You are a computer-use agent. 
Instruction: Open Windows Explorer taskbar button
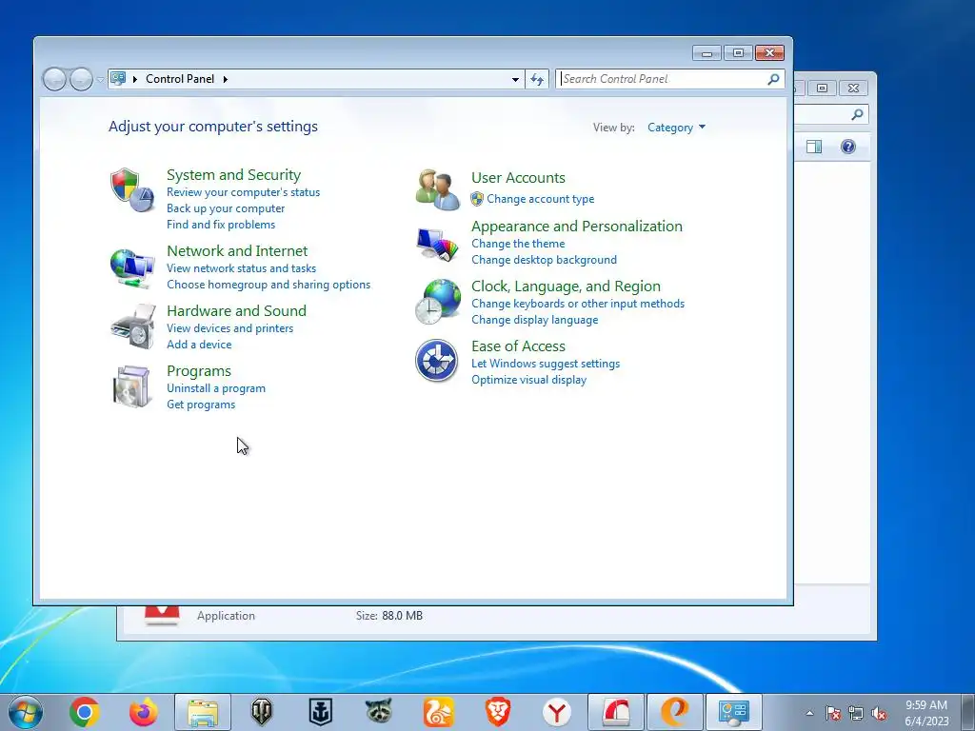203,712
